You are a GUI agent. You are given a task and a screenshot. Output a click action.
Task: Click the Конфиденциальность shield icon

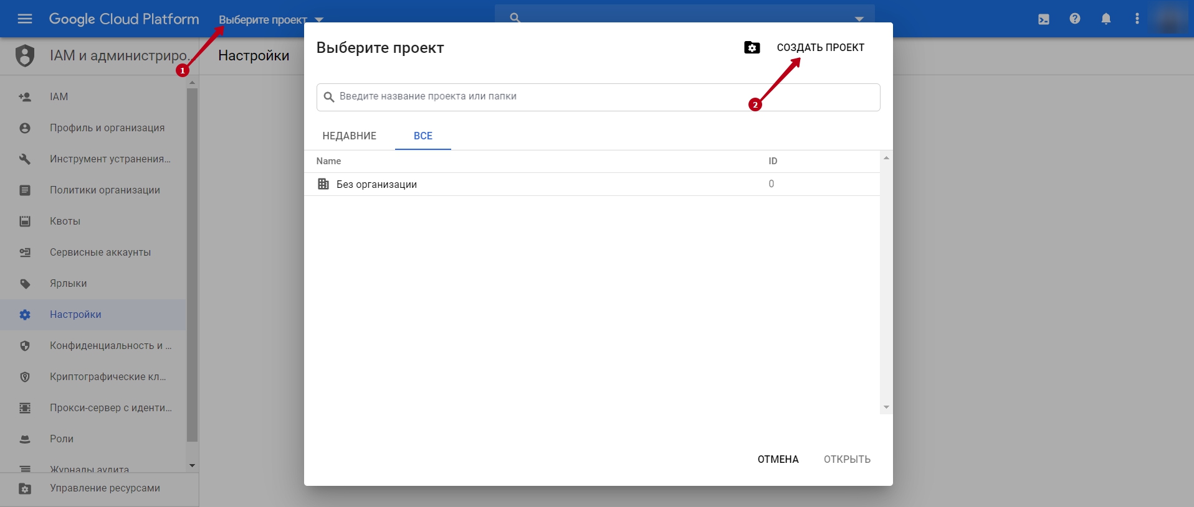(x=25, y=346)
